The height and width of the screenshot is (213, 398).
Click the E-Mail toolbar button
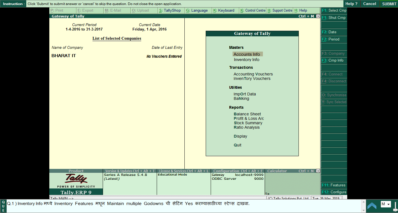pyautogui.click(x=117, y=11)
